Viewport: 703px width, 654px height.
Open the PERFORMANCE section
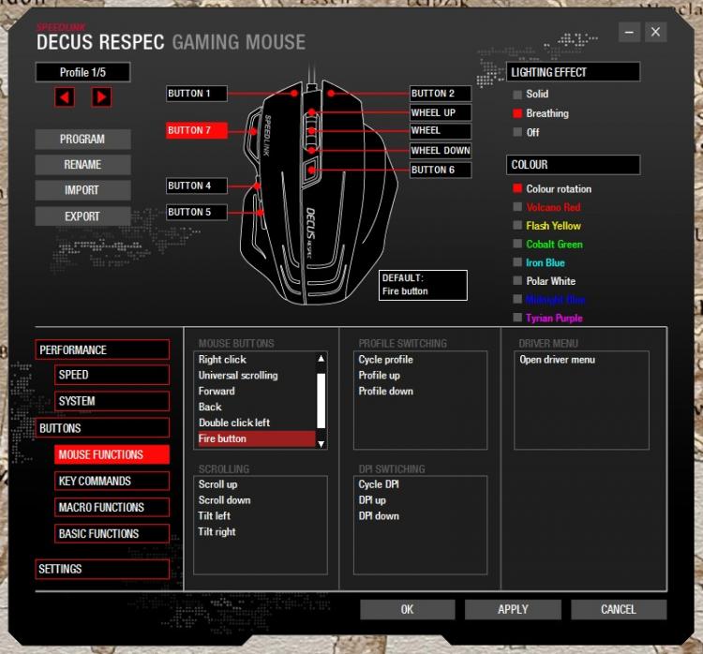(102, 349)
